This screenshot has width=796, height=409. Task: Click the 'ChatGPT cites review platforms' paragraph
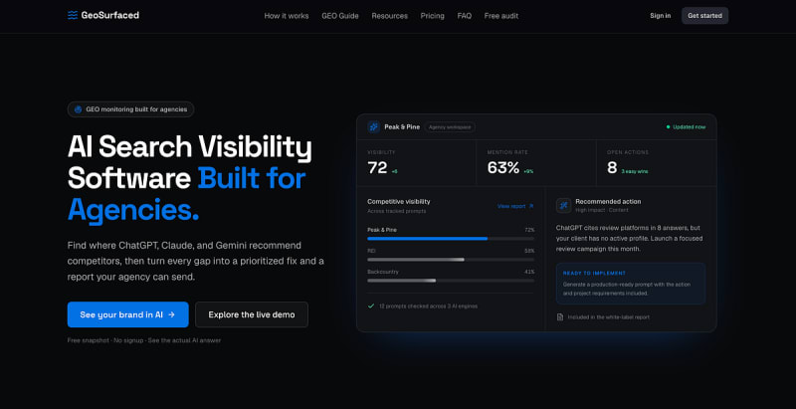(629, 238)
